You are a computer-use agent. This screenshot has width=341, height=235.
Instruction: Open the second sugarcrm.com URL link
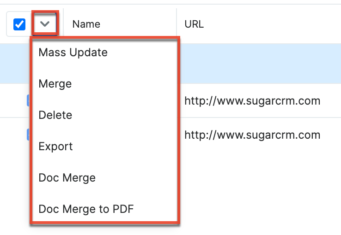(252, 135)
